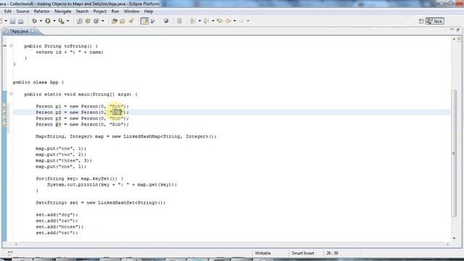Click the Search flashlight toolbar icon
The image size is (464, 261).
[x=131, y=21]
